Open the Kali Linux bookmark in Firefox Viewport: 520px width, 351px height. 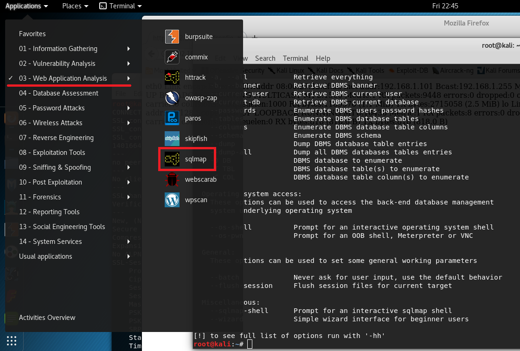[286, 70]
